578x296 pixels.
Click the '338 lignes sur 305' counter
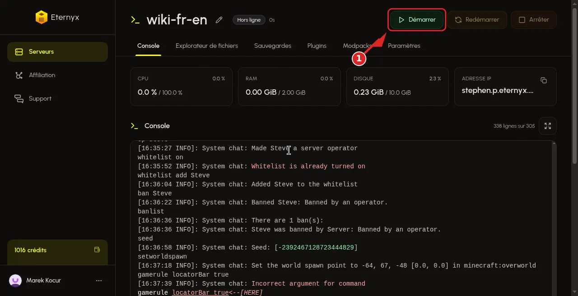point(514,126)
